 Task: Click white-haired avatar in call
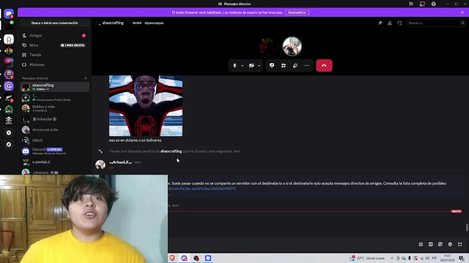pyautogui.click(x=292, y=46)
